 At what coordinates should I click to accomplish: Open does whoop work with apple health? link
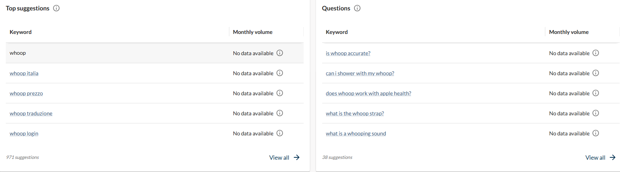click(368, 93)
